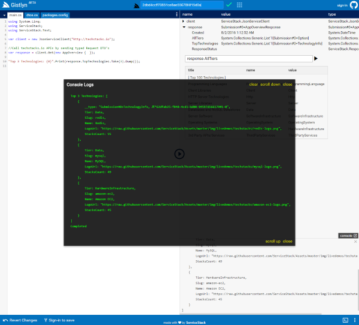Click the Created value 8/2/2016 1:12:52 AM

[238, 32]
